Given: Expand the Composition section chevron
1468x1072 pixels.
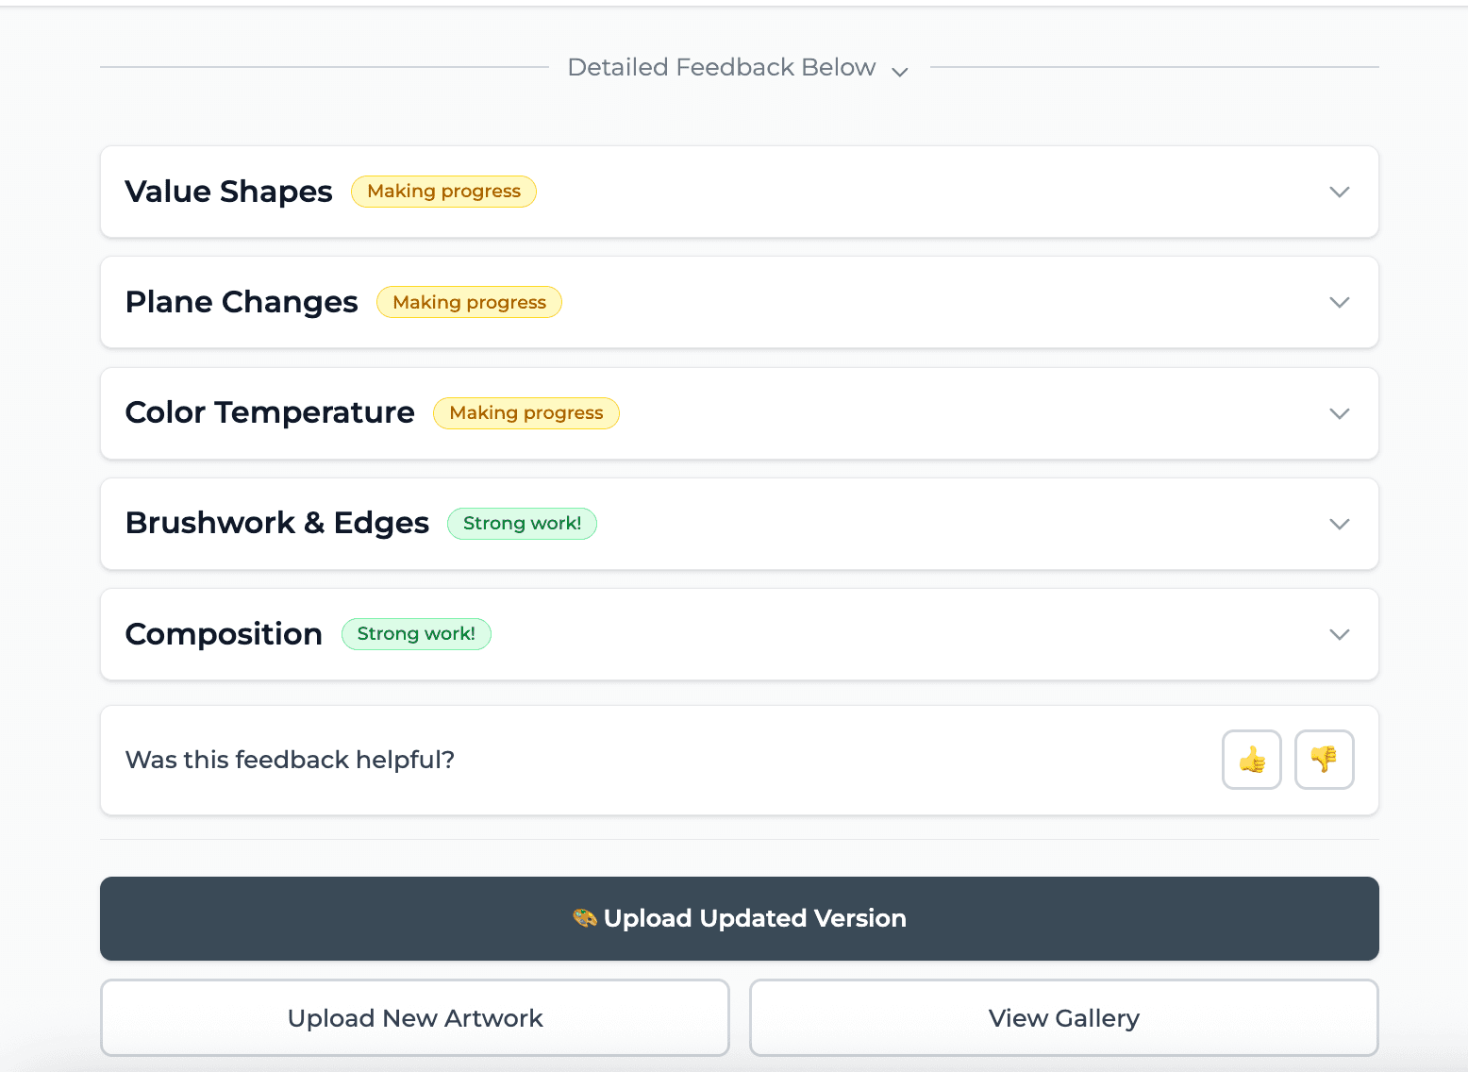Looking at the screenshot, I should pyautogui.click(x=1339, y=634).
